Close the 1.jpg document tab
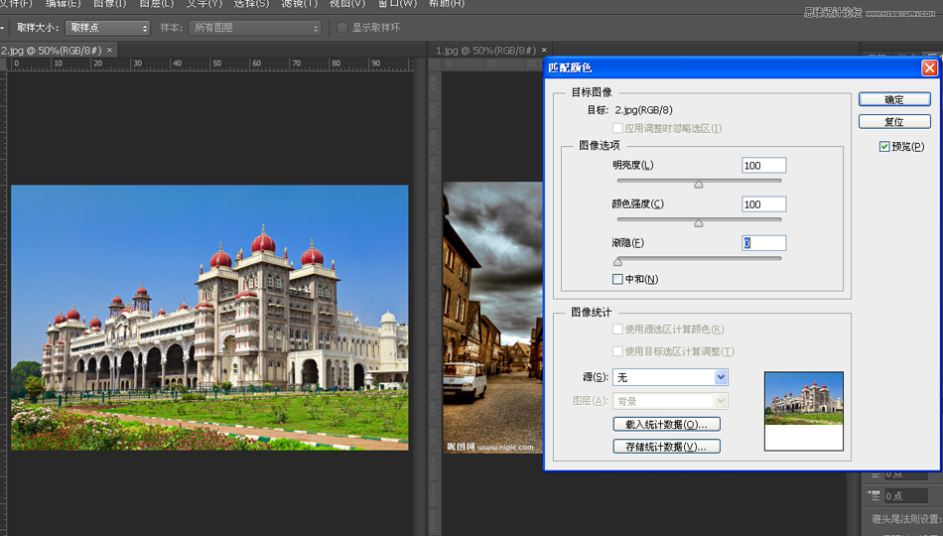 click(543, 50)
